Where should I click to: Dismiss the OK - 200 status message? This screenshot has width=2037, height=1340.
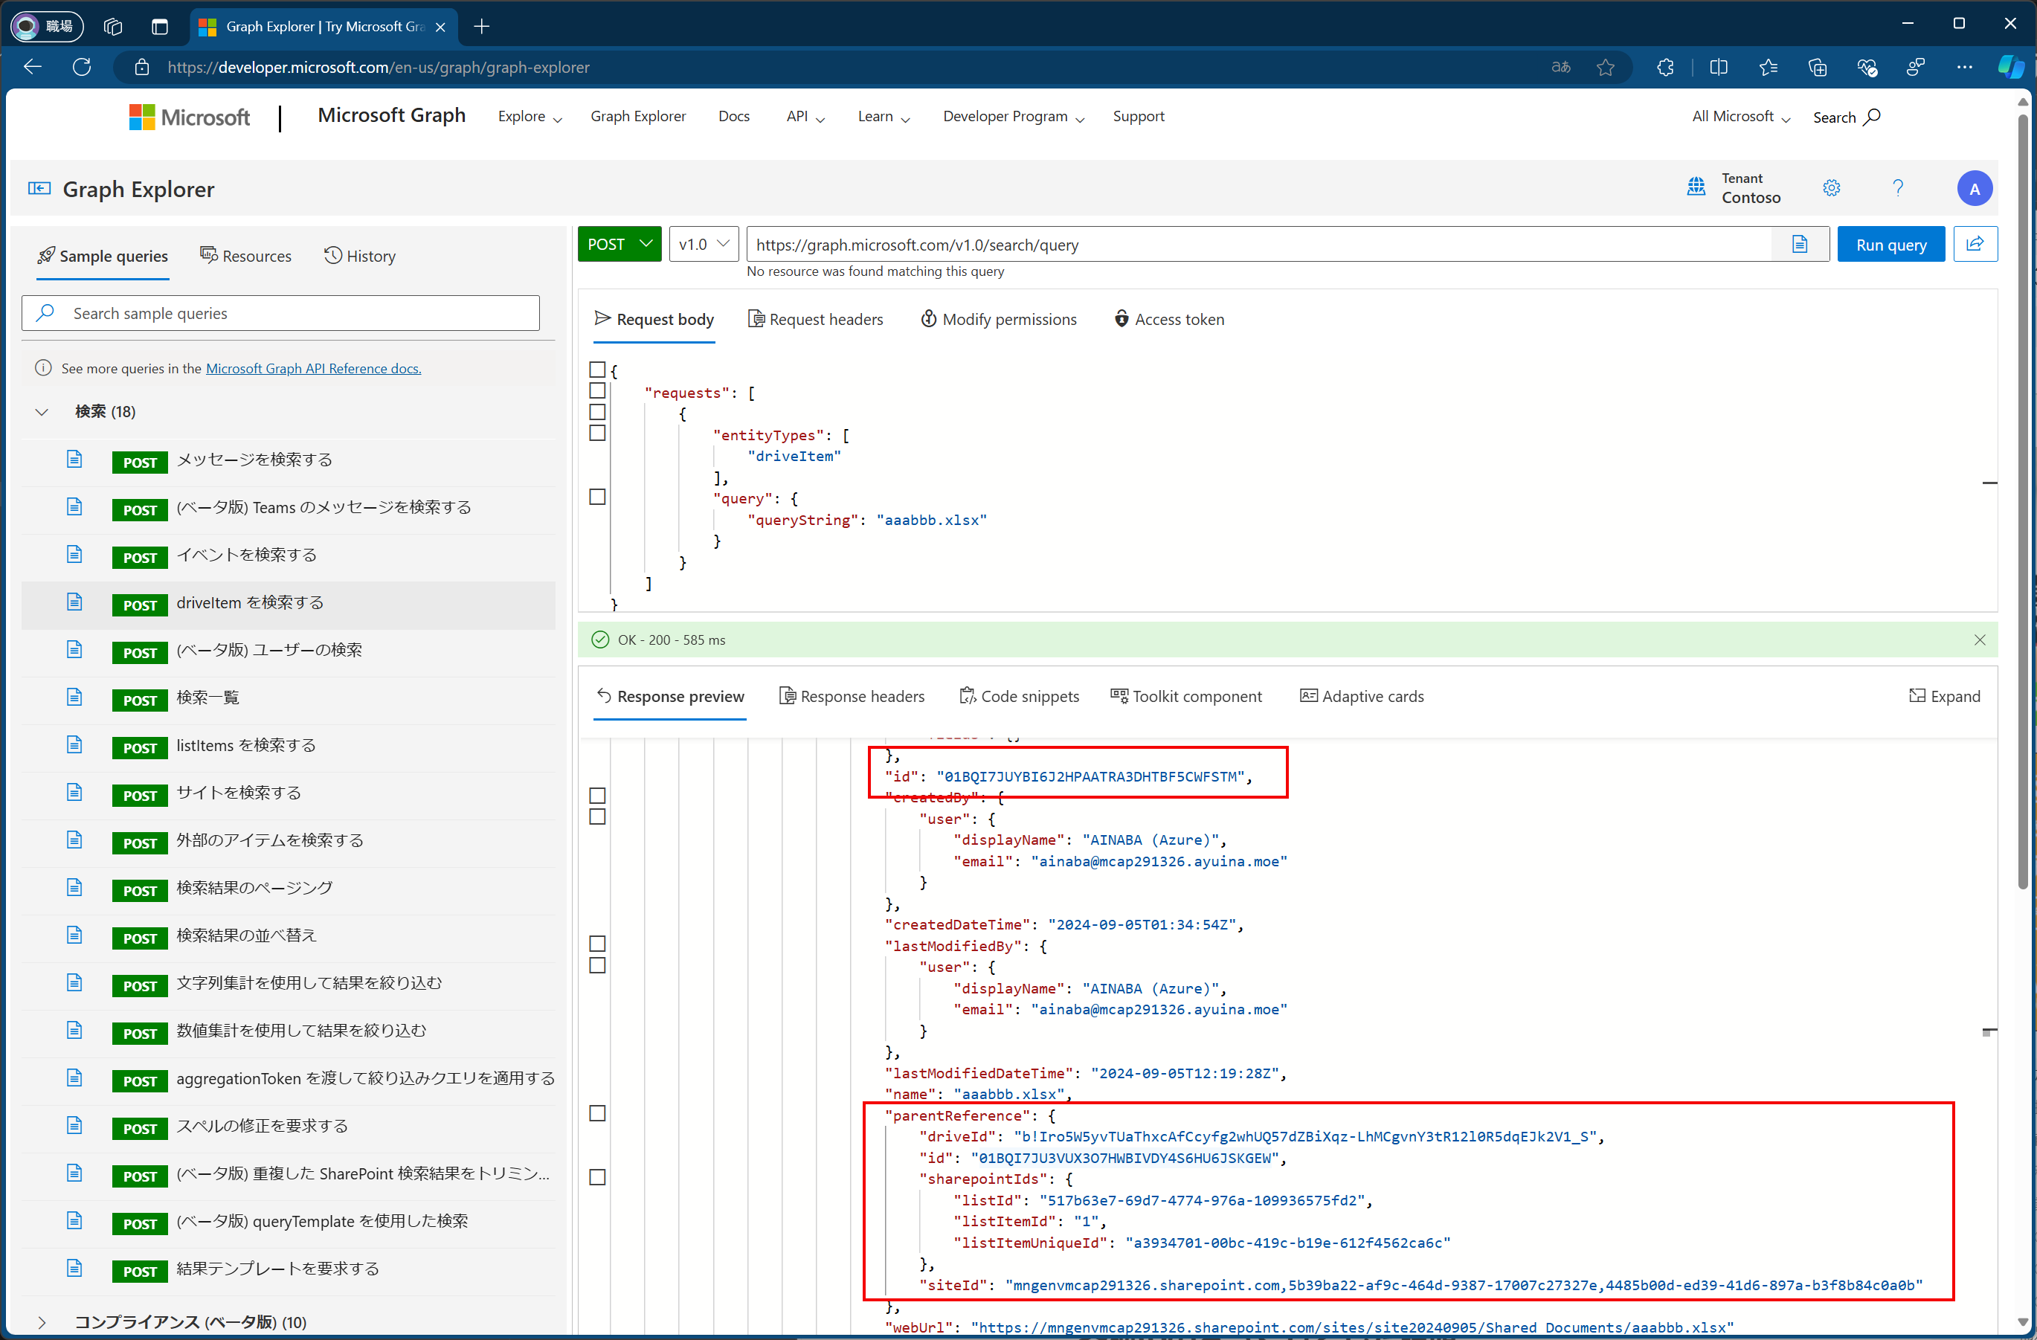(1980, 640)
